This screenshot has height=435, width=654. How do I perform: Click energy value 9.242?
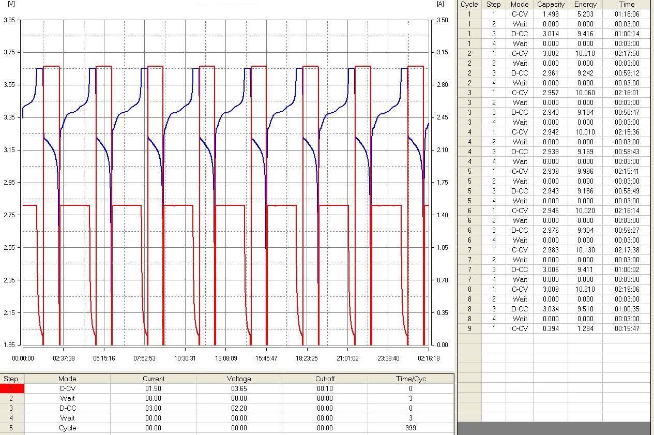pos(585,73)
